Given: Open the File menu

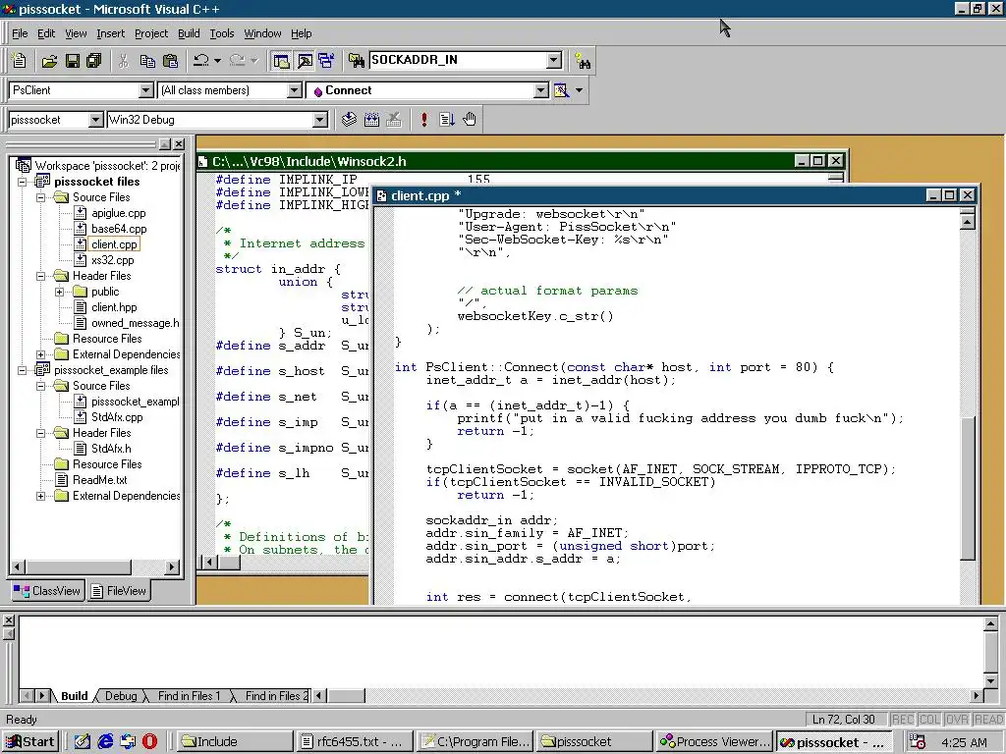Looking at the screenshot, I should tap(20, 33).
